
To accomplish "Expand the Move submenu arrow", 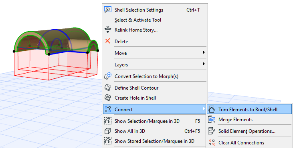I will tap(204, 52).
